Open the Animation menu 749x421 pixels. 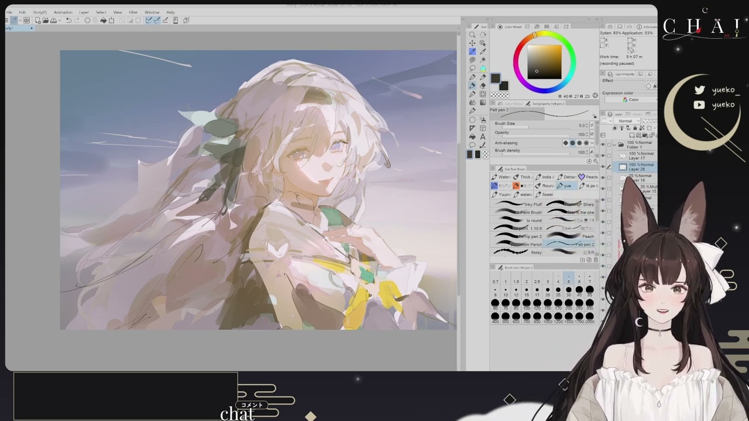click(63, 12)
